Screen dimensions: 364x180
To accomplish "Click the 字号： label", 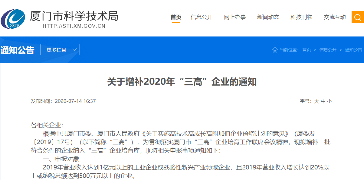I will (x=306, y=101).
